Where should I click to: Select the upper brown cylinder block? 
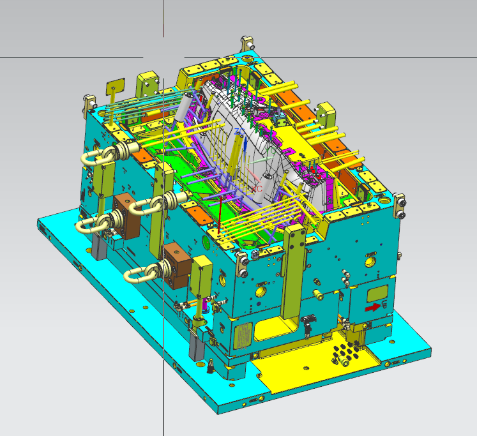pos(126,216)
